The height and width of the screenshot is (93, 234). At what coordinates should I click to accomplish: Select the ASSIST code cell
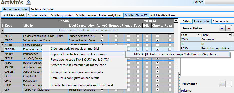pos(13,67)
